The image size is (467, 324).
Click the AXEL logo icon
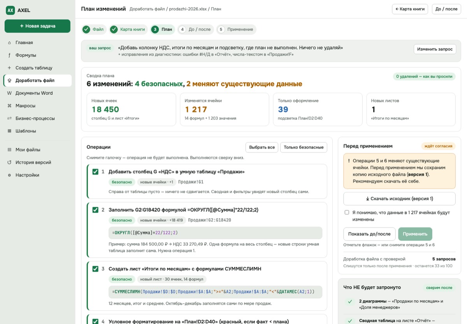pos(10,11)
